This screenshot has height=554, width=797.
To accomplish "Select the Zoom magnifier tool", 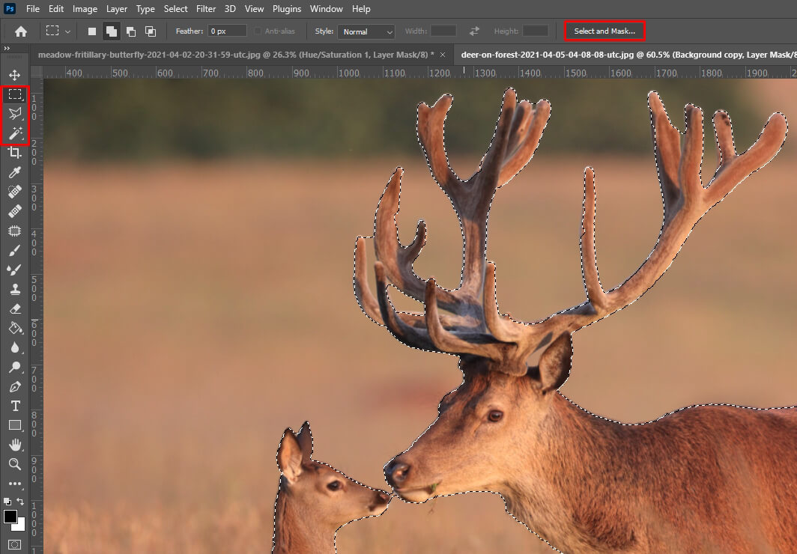I will pyautogui.click(x=15, y=464).
